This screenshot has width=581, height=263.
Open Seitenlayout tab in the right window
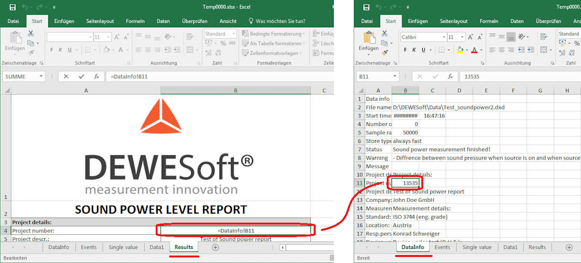pyautogui.click(x=453, y=21)
